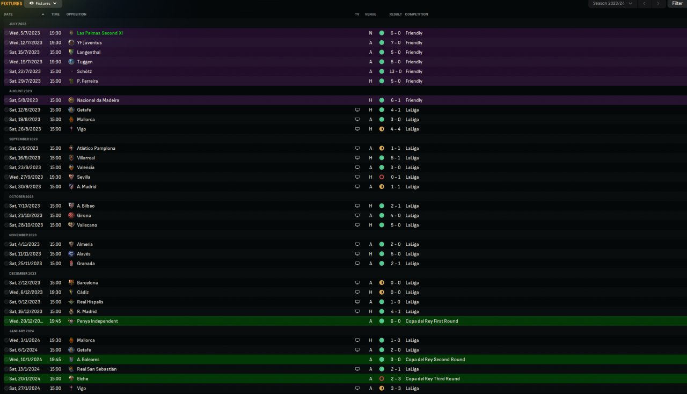Click the Las Palmas Second XI club badge
Screen dimensions: 687x394
pyautogui.click(x=71, y=33)
